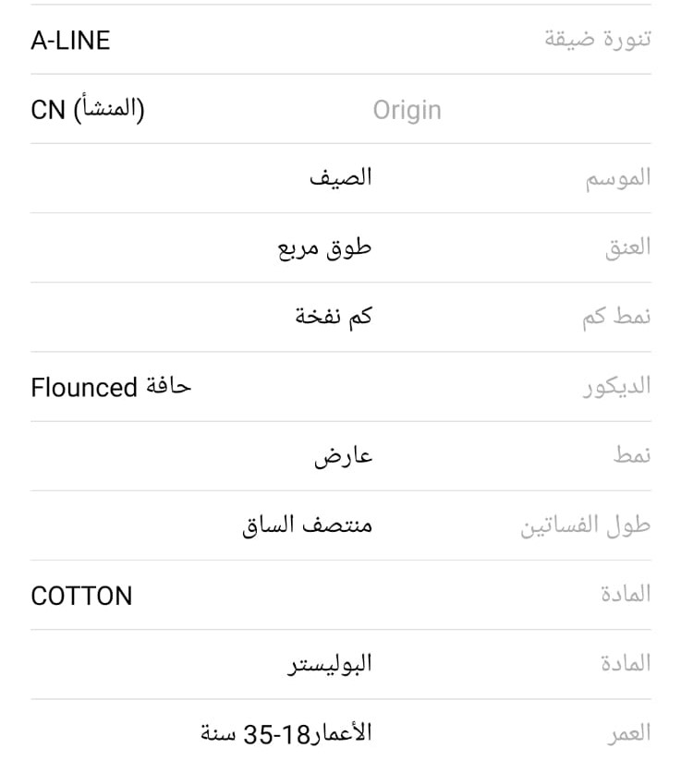Click the عارض value text
The height and width of the screenshot is (760, 681).
pyautogui.click(x=342, y=456)
